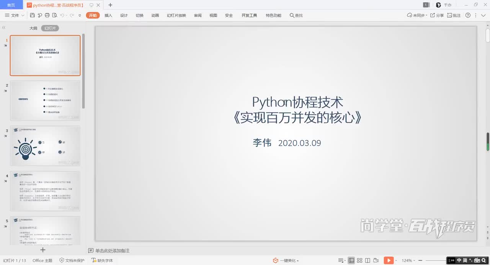Viewport: 490px width, 265px height.
Task: Click the presentation screen icon on document tab
Action: [91, 5]
